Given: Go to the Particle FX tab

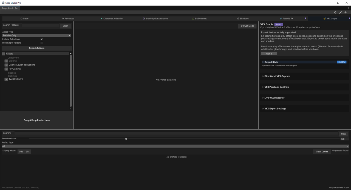Looking at the screenshot, I should click(x=286, y=19).
